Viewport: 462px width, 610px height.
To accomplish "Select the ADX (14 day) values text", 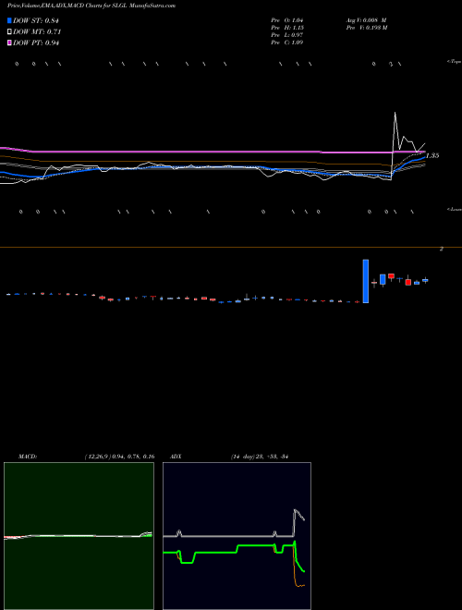I will (259, 457).
